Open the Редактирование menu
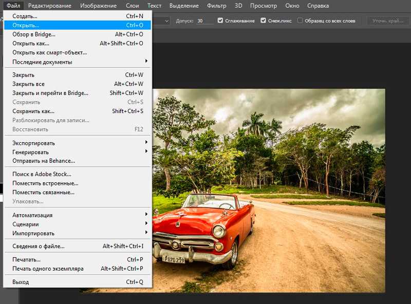Screen dimensions: 411x304 (50, 6)
